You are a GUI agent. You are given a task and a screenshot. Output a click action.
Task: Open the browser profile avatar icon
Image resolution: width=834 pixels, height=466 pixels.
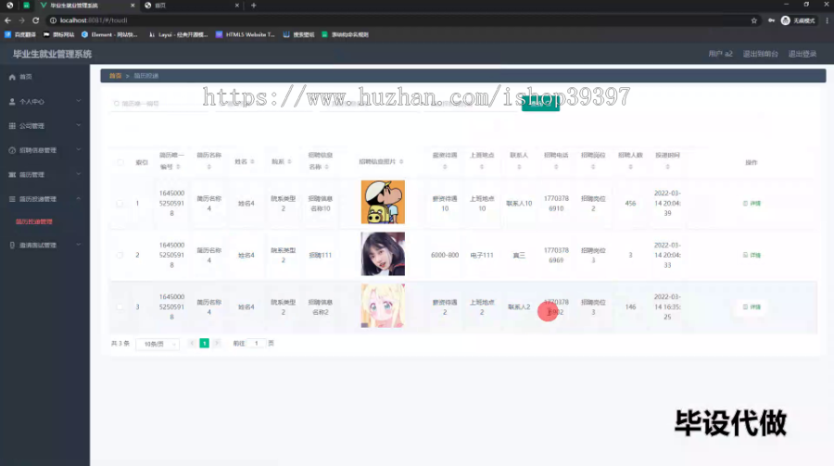click(785, 20)
